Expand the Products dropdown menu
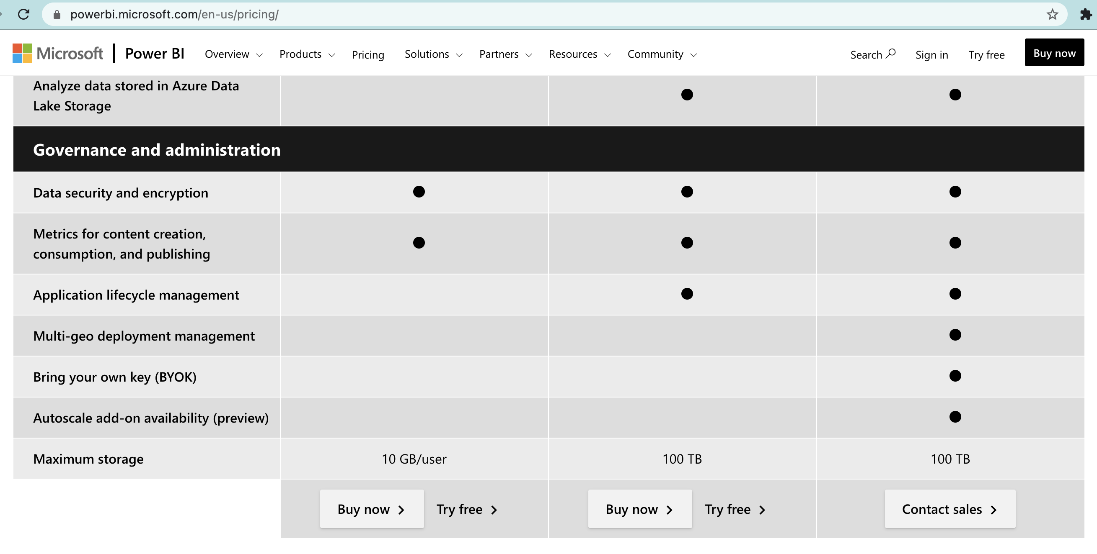 pyautogui.click(x=307, y=54)
